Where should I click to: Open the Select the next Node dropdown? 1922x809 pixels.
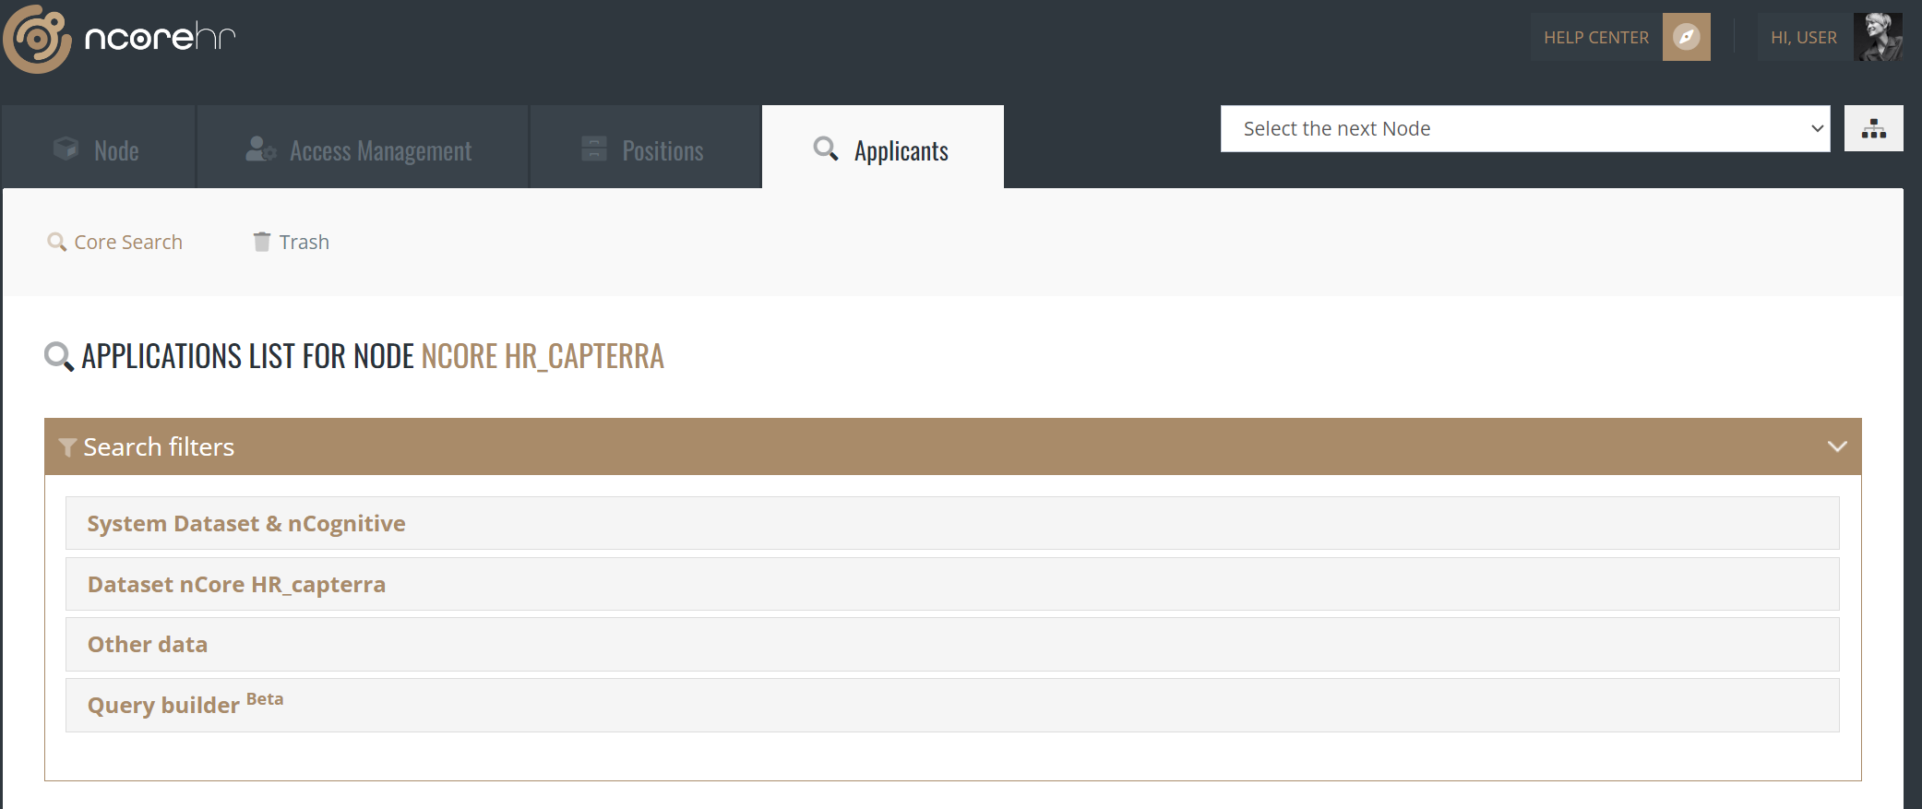[1525, 128]
